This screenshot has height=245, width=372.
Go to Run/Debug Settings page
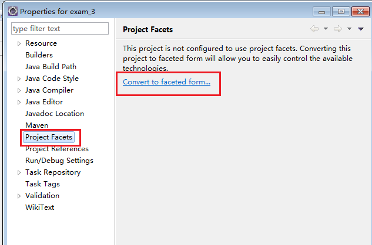click(59, 161)
